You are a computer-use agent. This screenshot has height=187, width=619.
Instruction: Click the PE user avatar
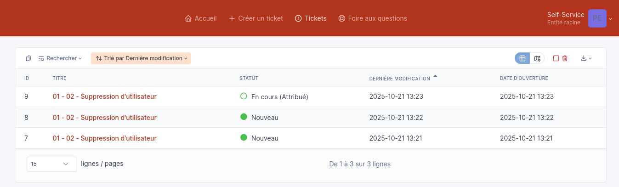597,18
